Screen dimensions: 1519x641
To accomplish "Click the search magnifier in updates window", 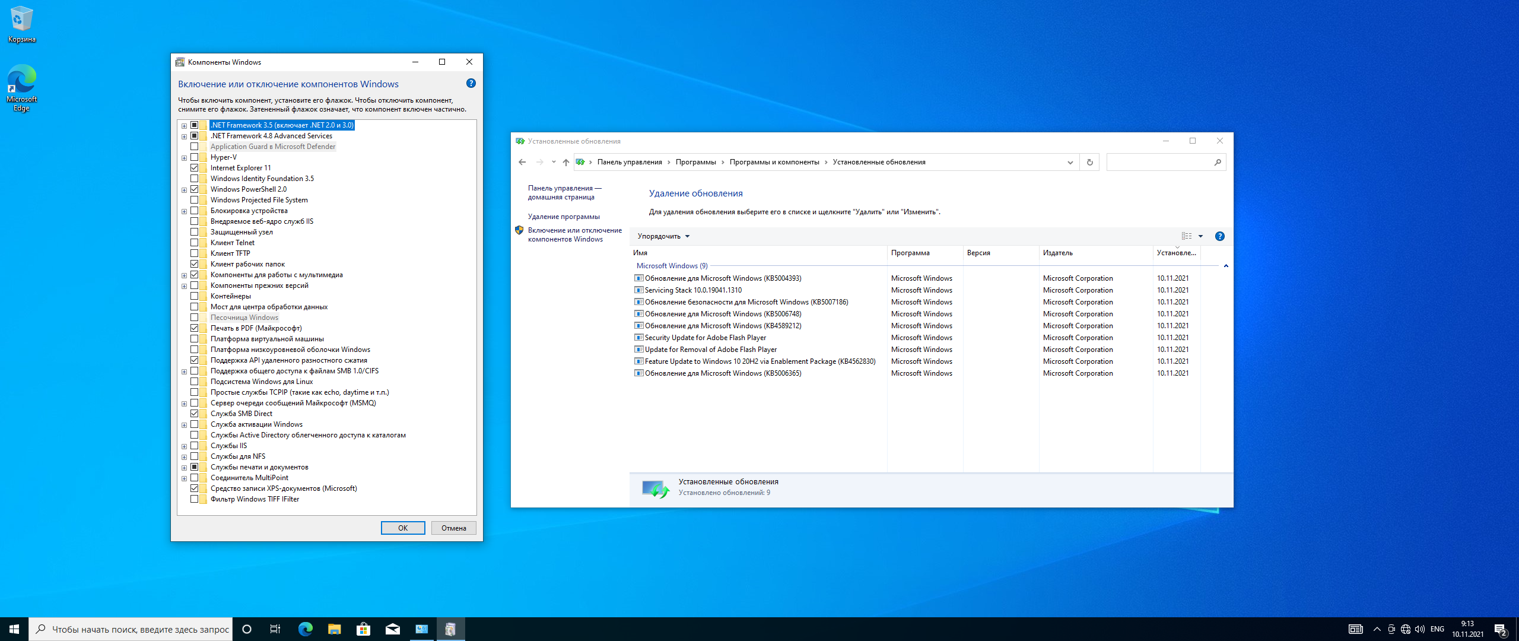I will pos(1218,162).
